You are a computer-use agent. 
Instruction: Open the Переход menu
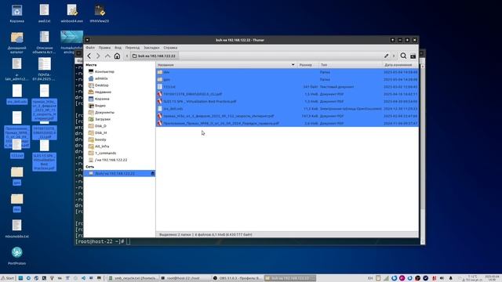tap(133, 48)
